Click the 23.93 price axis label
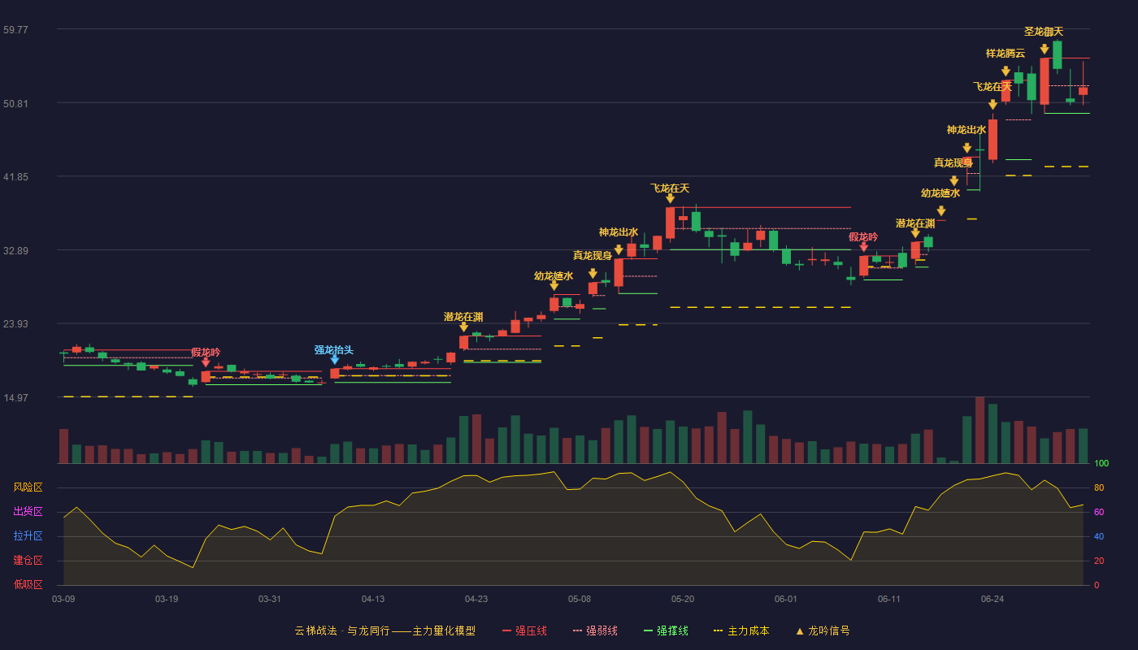Image resolution: width=1138 pixels, height=650 pixels. tap(15, 324)
